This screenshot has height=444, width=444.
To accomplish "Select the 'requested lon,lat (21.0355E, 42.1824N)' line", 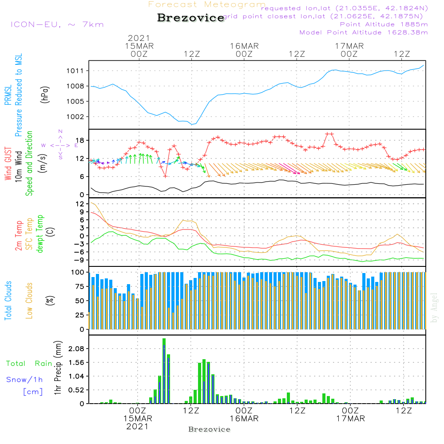I will (x=345, y=8).
